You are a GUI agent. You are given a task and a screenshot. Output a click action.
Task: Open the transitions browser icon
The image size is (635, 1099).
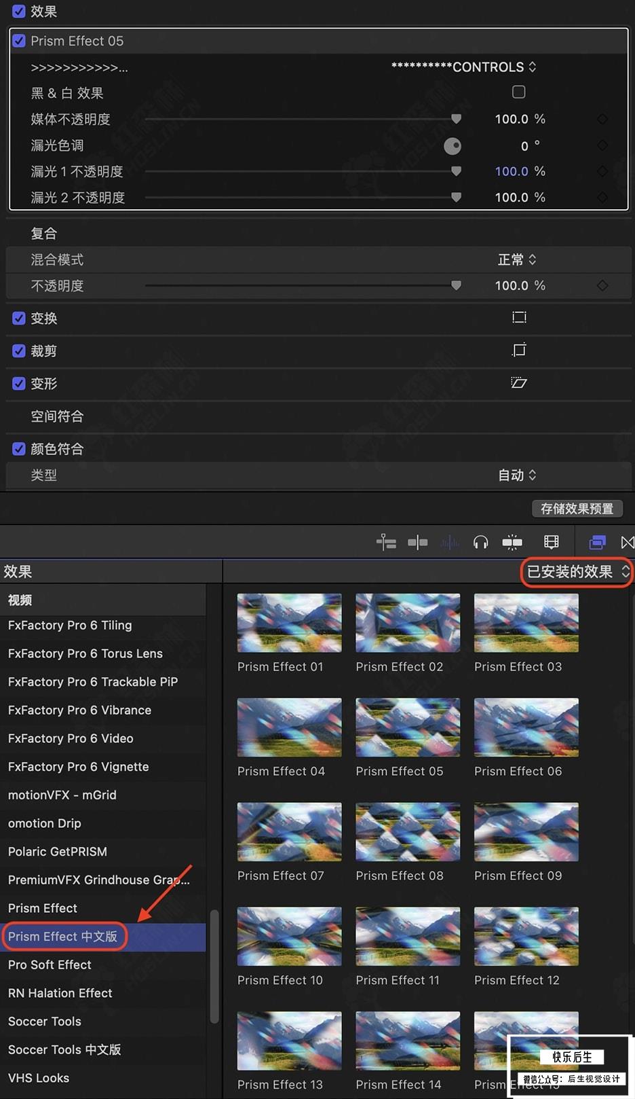coord(627,542)
